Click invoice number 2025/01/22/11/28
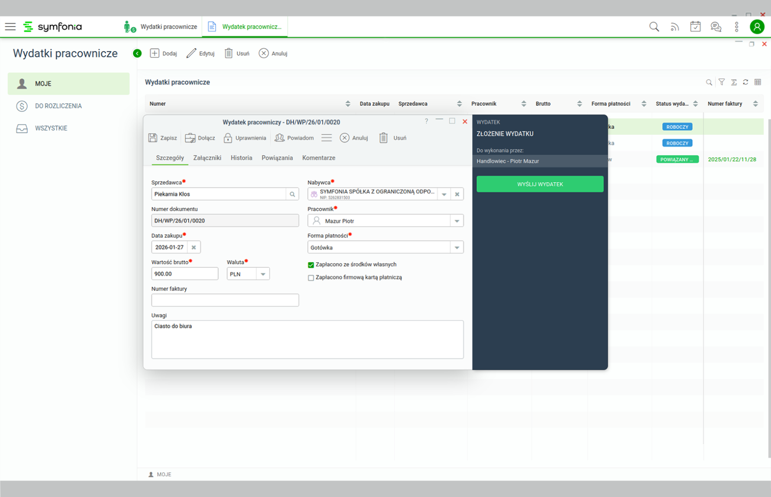771x497 pixels. point(732,159)
